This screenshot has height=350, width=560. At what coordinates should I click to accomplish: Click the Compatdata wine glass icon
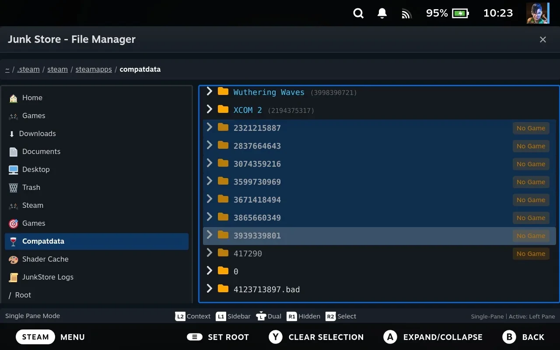point(14,241)
